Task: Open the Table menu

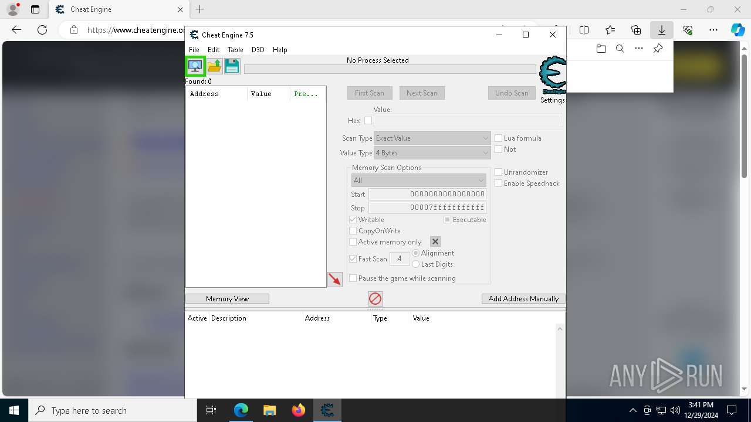Action: (x=235, y=50)
